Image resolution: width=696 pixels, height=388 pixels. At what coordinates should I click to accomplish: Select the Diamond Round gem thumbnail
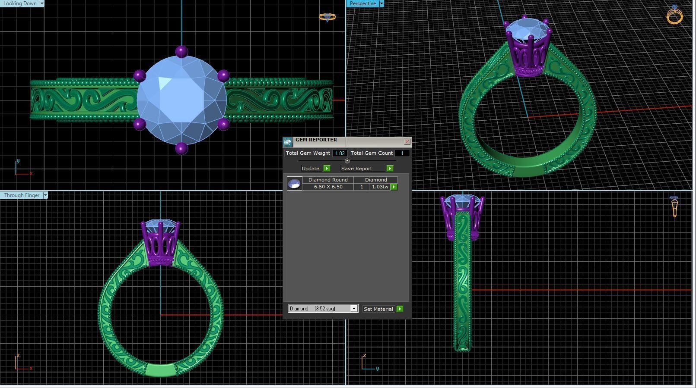(295, 183)
